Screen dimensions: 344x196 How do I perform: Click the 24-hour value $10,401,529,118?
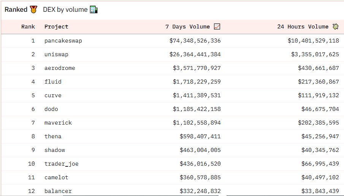(314, 41)
